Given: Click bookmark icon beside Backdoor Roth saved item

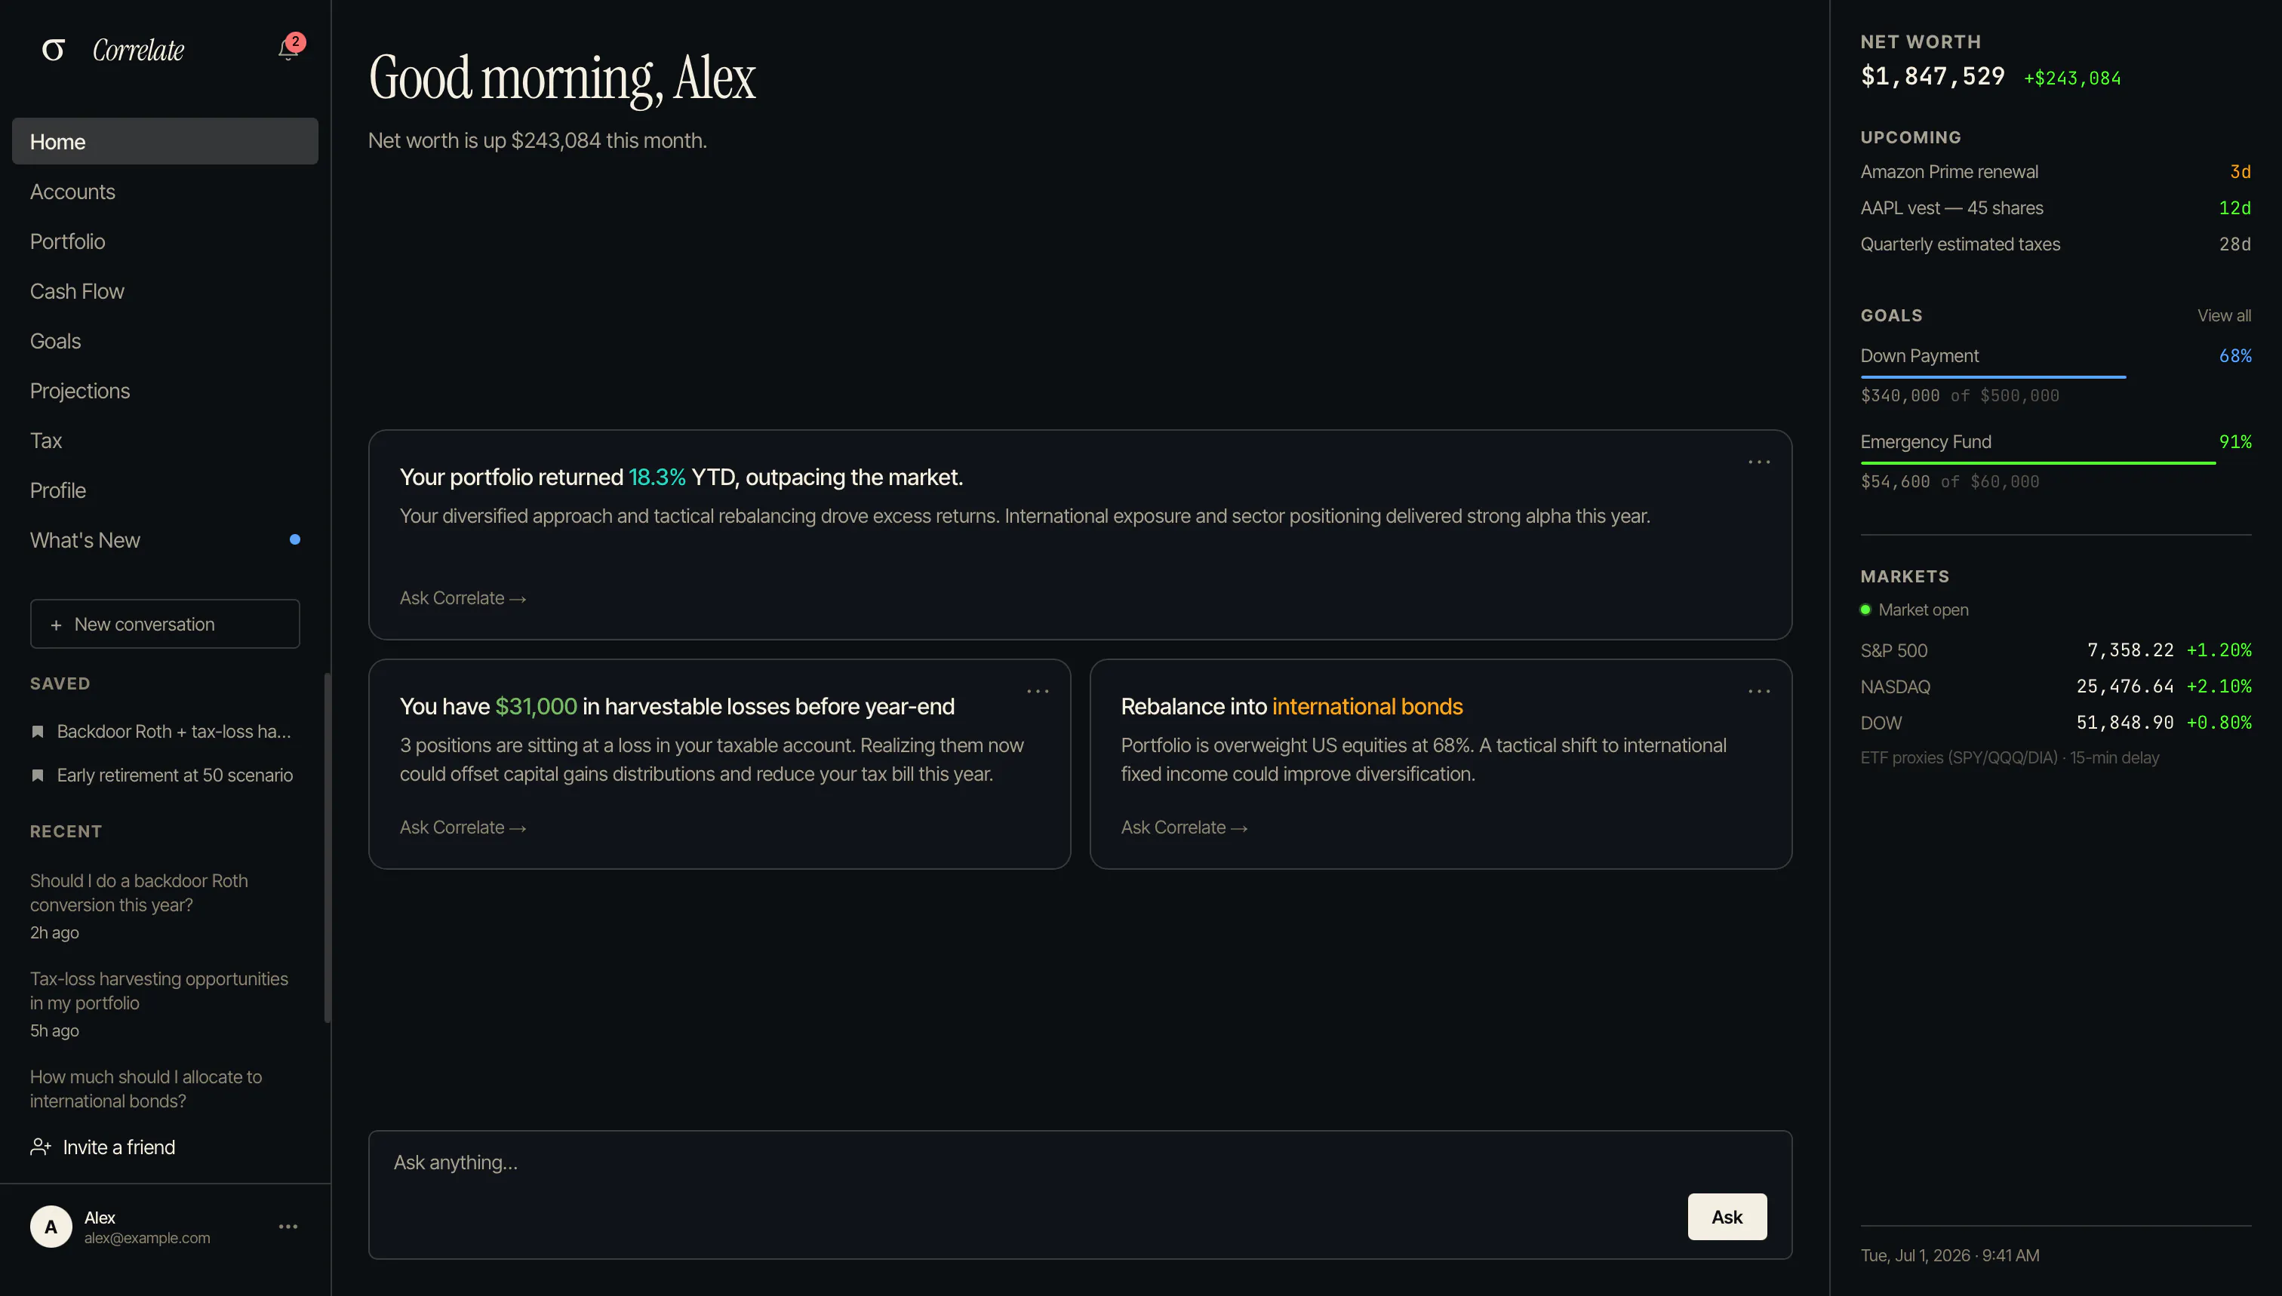Looking at the screenshot, I should 38,732.
